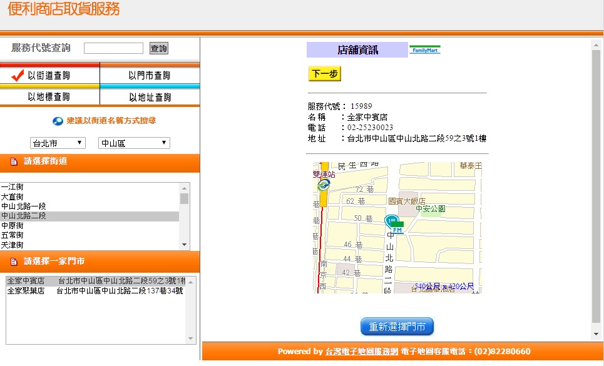Click the street list scroll down arrow

tap(184, 245)
